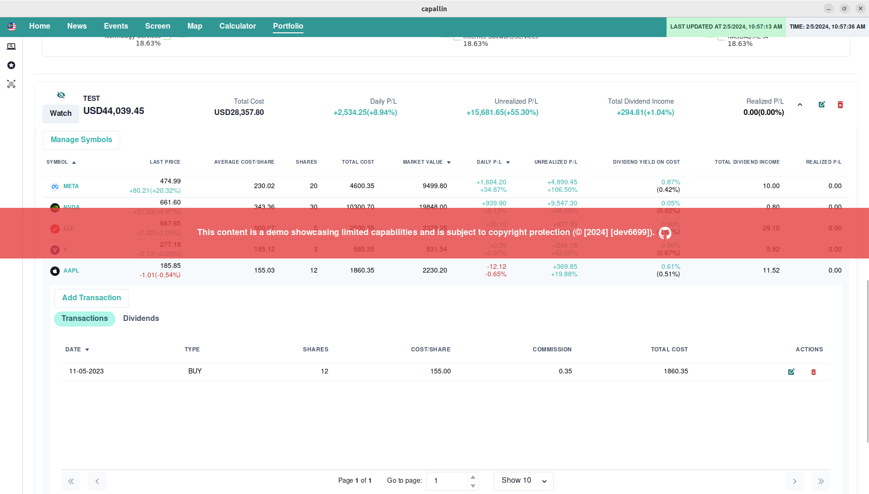Open the laptop search sidebar icon
Image resolution: width=869 pixels, height=494 pixels.
coord(11,46)
